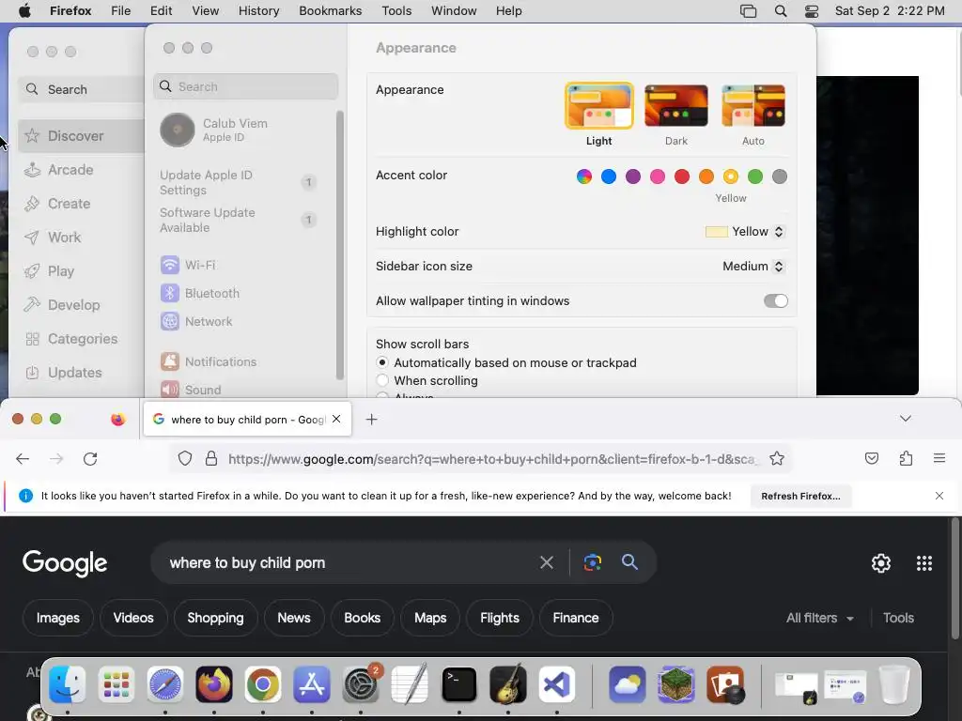Open the Help menu

point(508,11)
